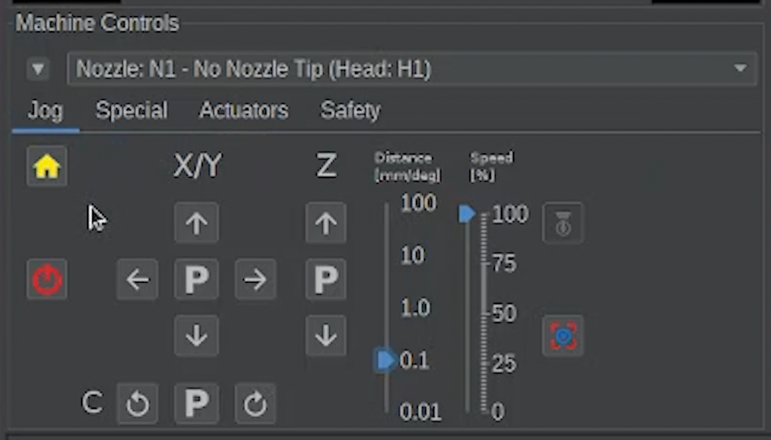Rotate C axis counterclockwise
This screenshot has height=440, width=771.
(x=138, y=403)
